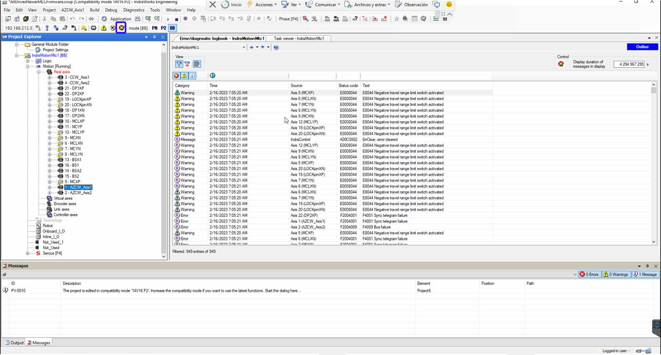Open the Build menu
Screen dimensions: 661x355
click(94, 10)
